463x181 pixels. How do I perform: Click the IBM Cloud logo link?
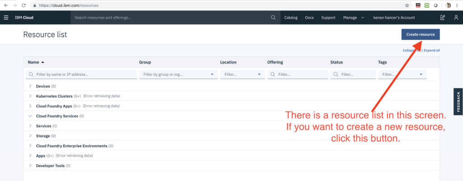(24, 18)
